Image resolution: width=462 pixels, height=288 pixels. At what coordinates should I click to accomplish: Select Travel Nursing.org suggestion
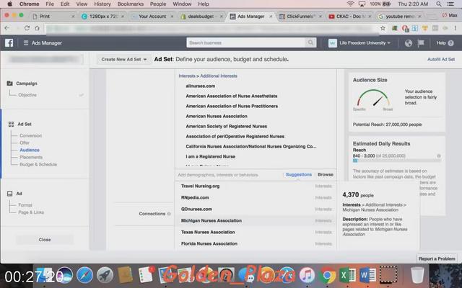pos(256,186)
